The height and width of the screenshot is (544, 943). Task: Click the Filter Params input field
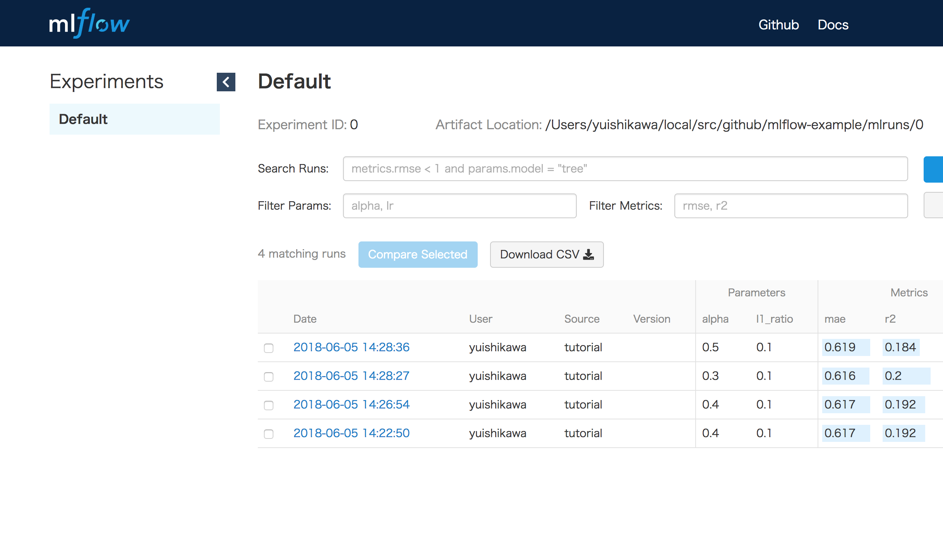(459, 205)
